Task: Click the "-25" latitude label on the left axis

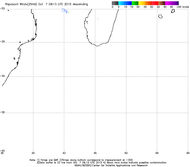Action: point(2,42)
